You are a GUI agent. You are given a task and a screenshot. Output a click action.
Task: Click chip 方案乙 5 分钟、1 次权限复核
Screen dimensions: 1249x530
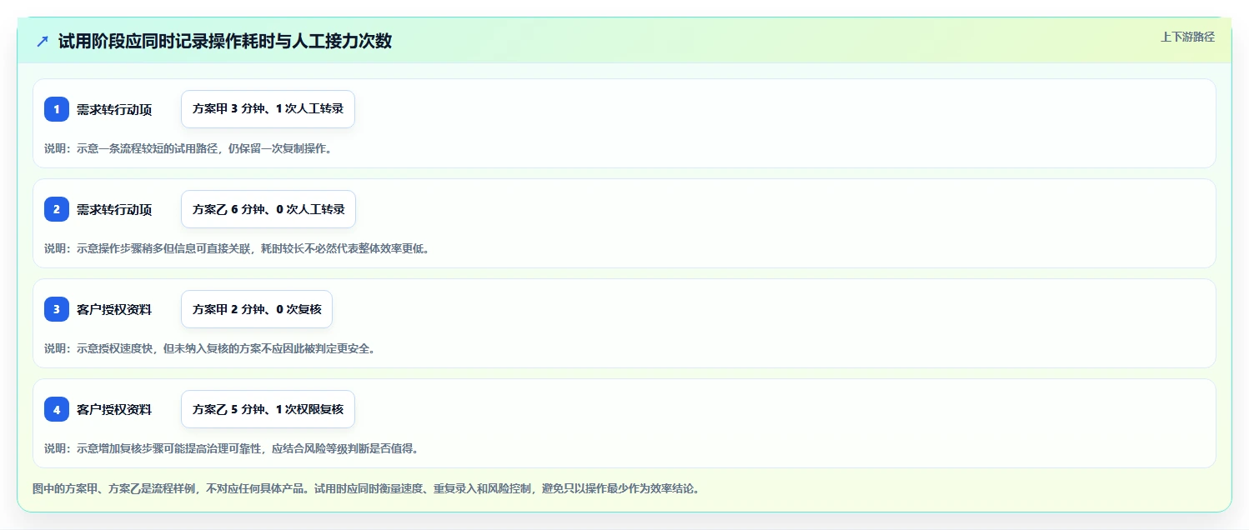pyautogui.click(x=268, y=409)
